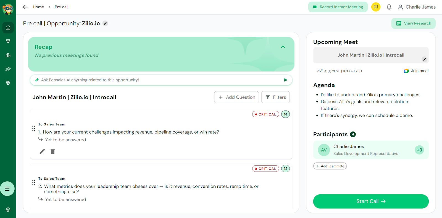Click the M badge on question 2
Viewport: 442px width, 218px height.
coord(285,169)
